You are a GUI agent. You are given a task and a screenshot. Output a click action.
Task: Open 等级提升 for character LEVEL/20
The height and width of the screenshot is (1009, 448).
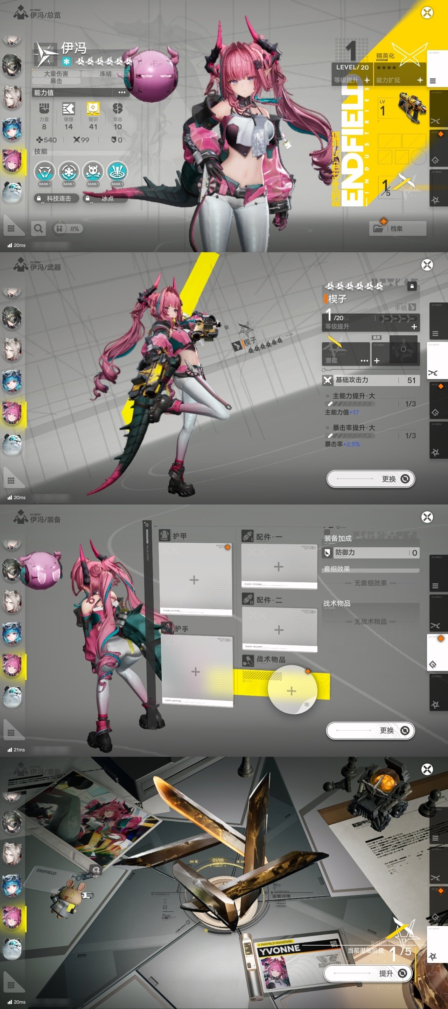pos(366,80)
